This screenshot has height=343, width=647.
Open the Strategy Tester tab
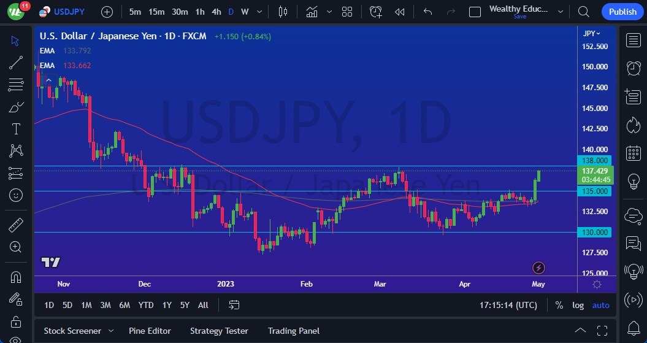pyautogui.click(x=219, y=331)
